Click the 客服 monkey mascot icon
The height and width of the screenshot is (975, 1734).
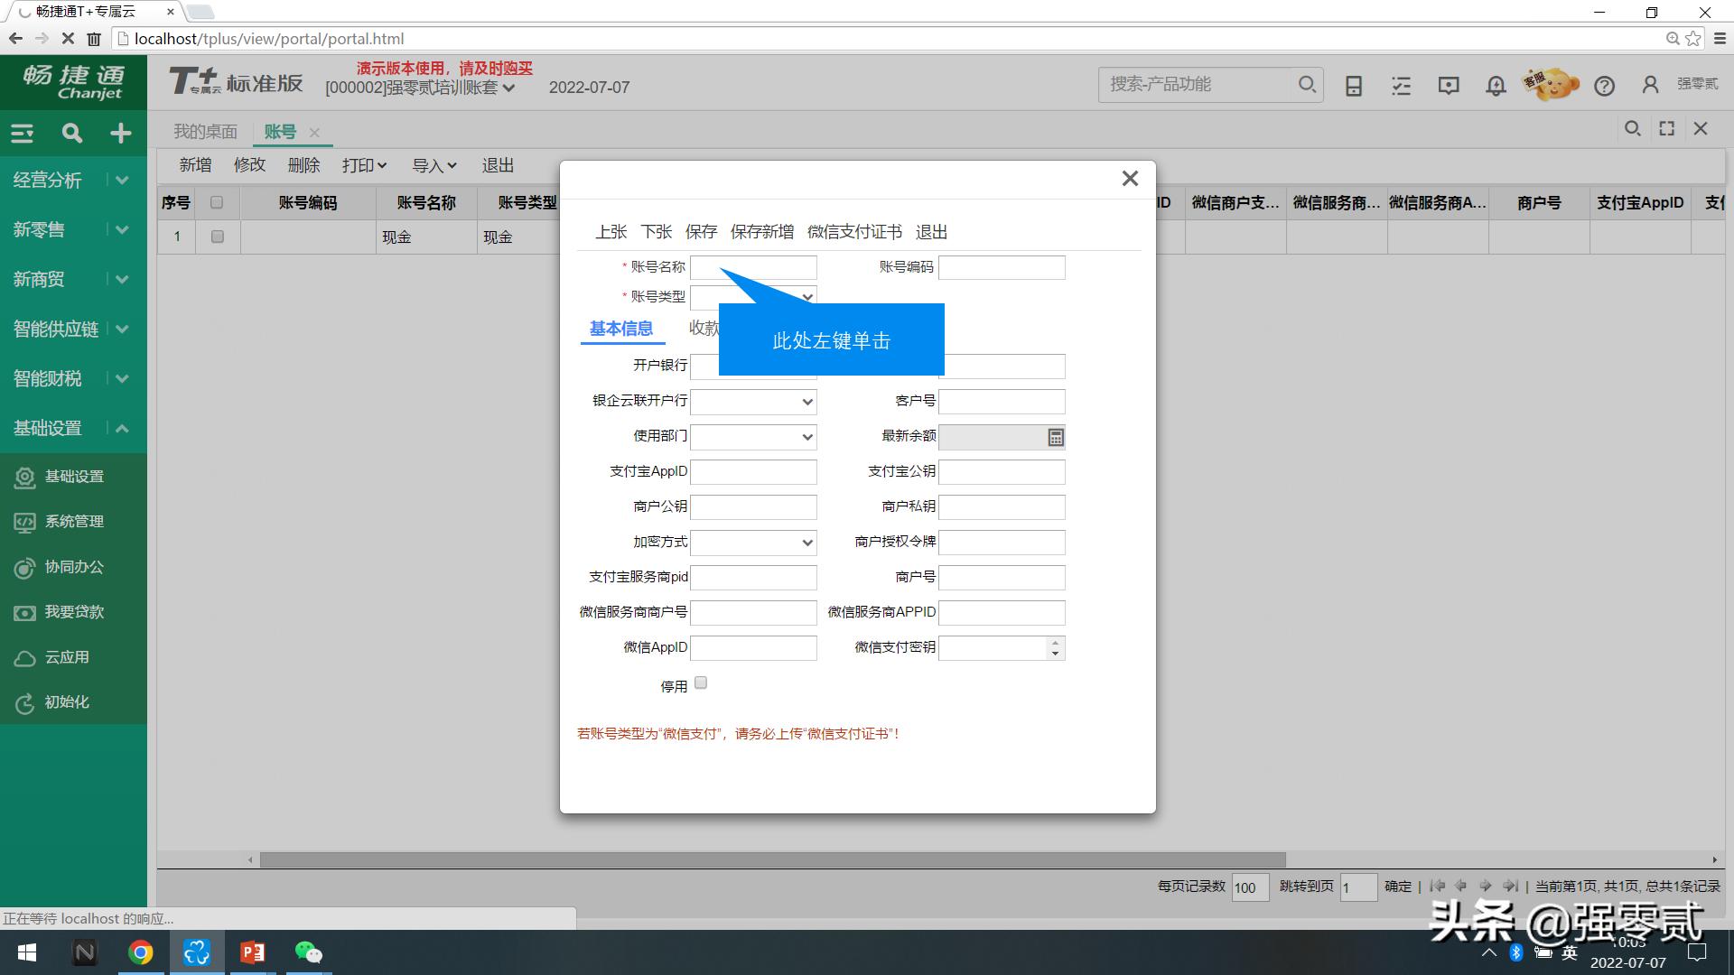click(1550, 84)
